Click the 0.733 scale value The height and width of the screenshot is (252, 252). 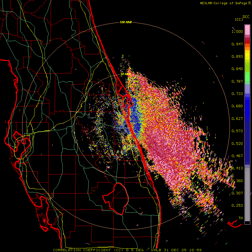pyautogui.click(x=237, y=94)
